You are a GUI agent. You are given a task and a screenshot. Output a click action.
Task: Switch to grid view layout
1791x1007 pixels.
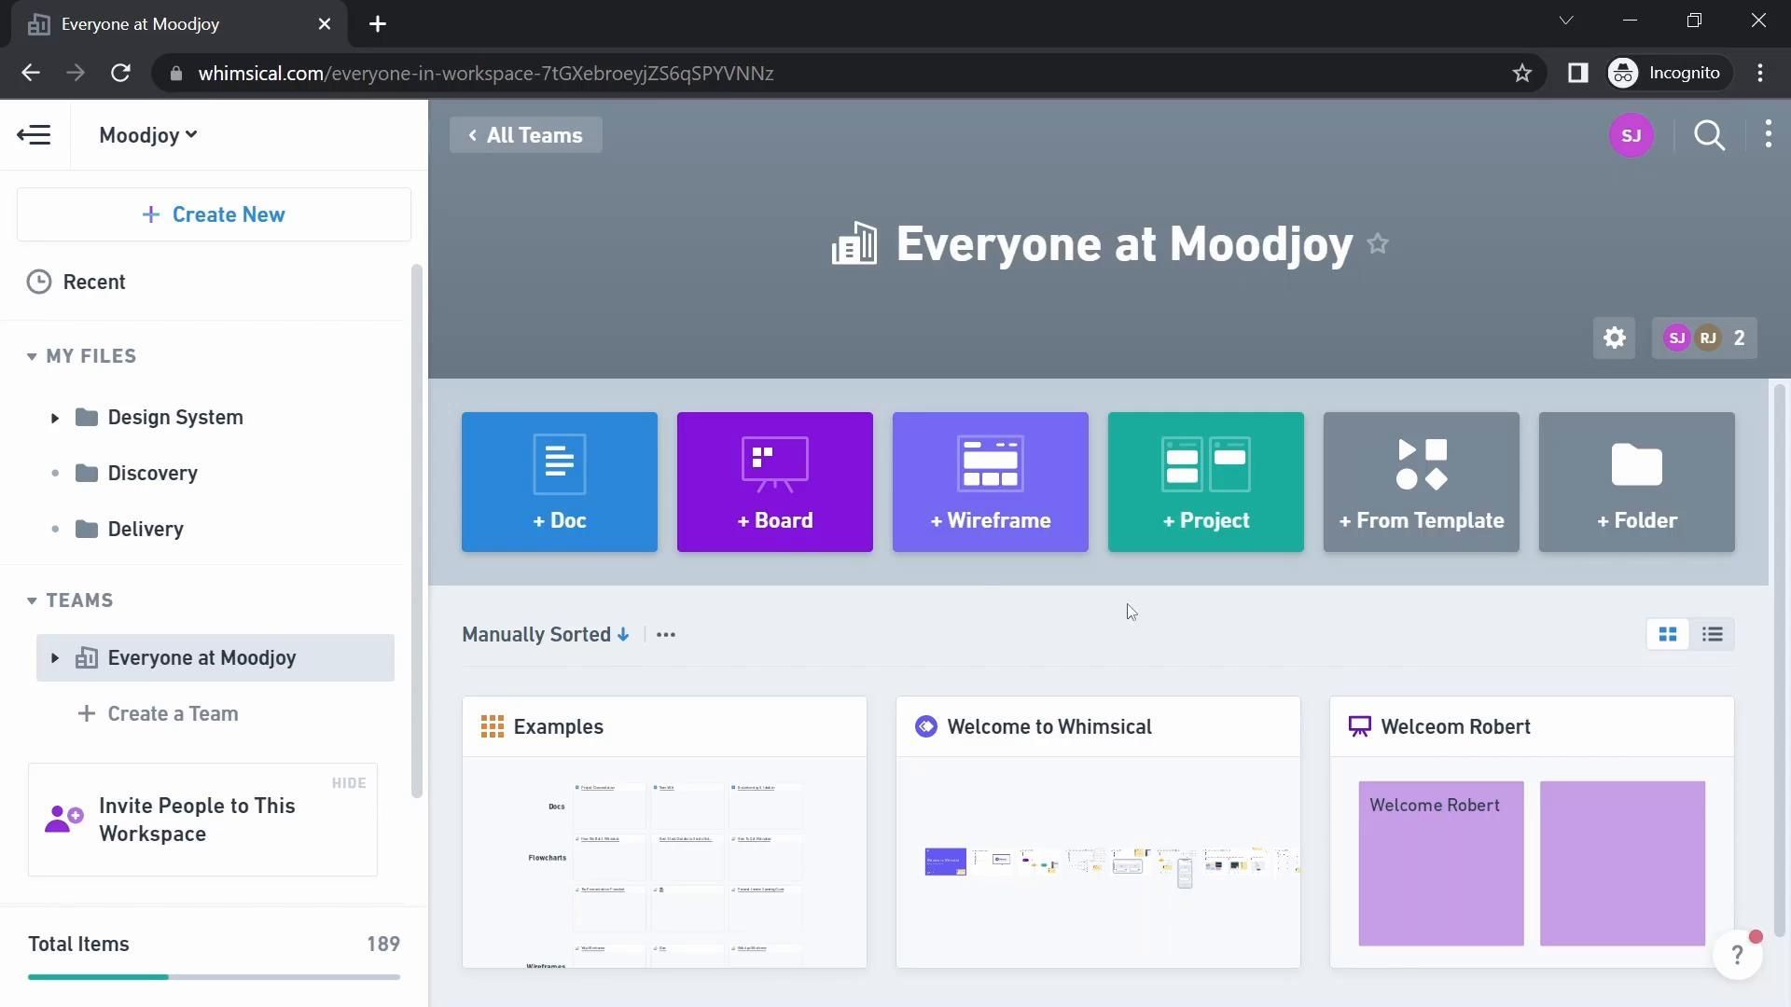tap(1668, 635)
